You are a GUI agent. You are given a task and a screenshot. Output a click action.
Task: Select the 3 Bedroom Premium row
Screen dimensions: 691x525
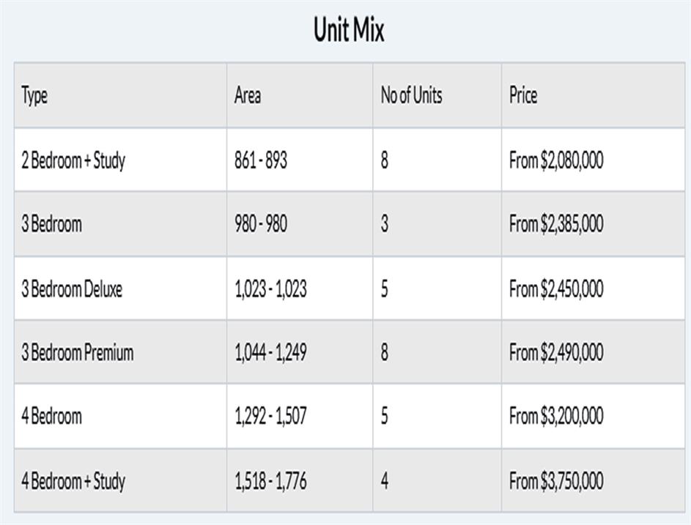click(78, 352)
